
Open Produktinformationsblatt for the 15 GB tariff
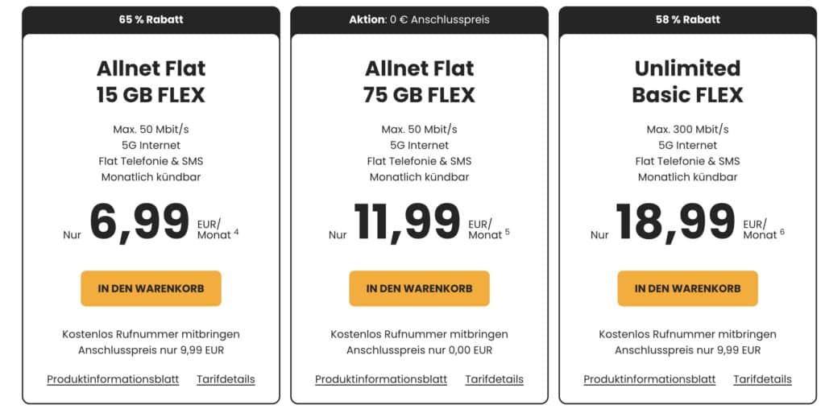click(x=112, y=379)
